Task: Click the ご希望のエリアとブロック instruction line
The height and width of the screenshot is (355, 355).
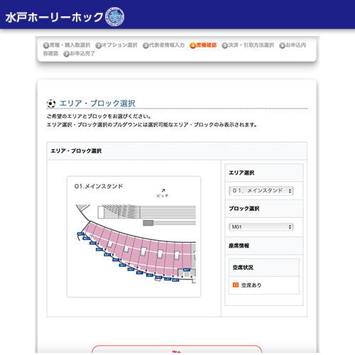Action: (x=99, y=116)
